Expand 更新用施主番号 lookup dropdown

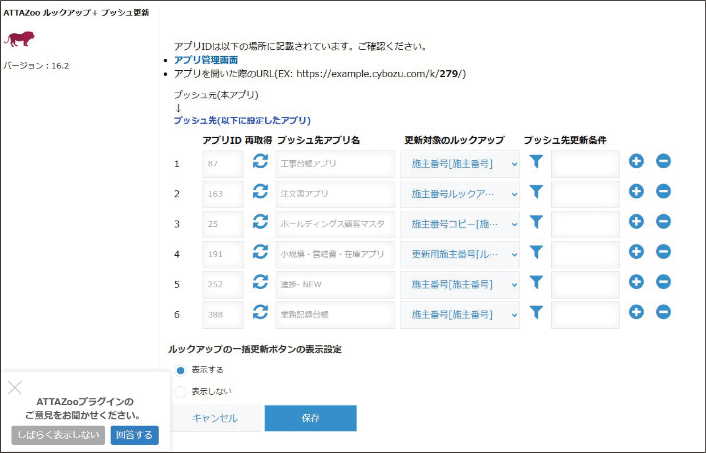pos(460,254)
